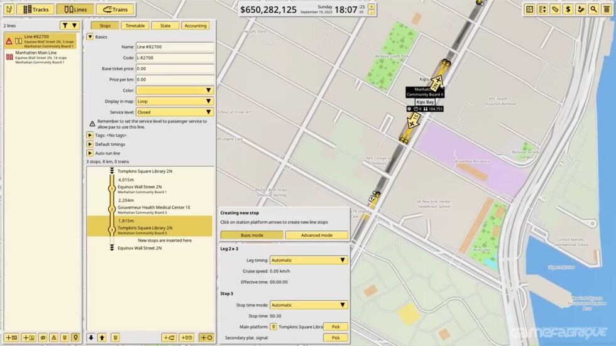This screenshot has width=616, height=346.
Task: Open the Service level dropdown
Action: point(175,112)
